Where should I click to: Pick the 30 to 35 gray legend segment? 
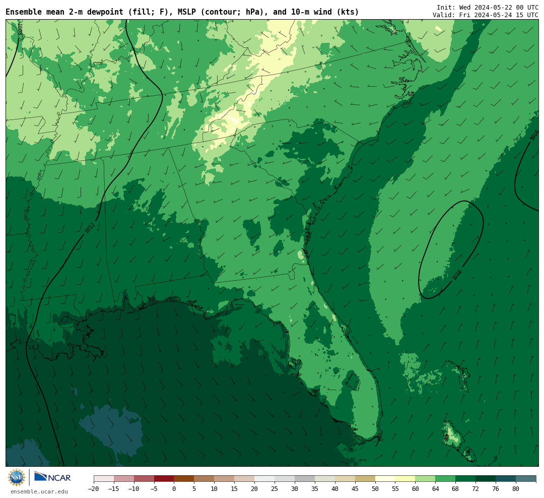tap(305, 479)
